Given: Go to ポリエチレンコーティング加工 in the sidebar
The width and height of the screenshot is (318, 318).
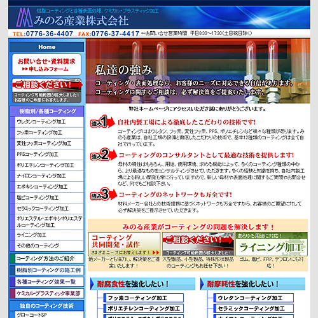Looking at the screenshot, I should click(x=49, y=165).
